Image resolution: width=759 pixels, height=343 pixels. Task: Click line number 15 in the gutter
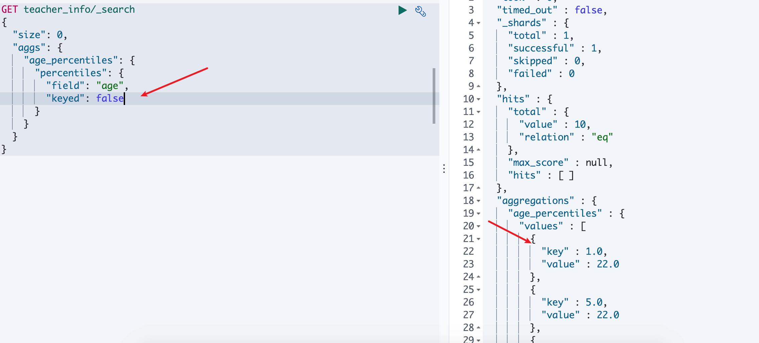[x=468, y=162]
